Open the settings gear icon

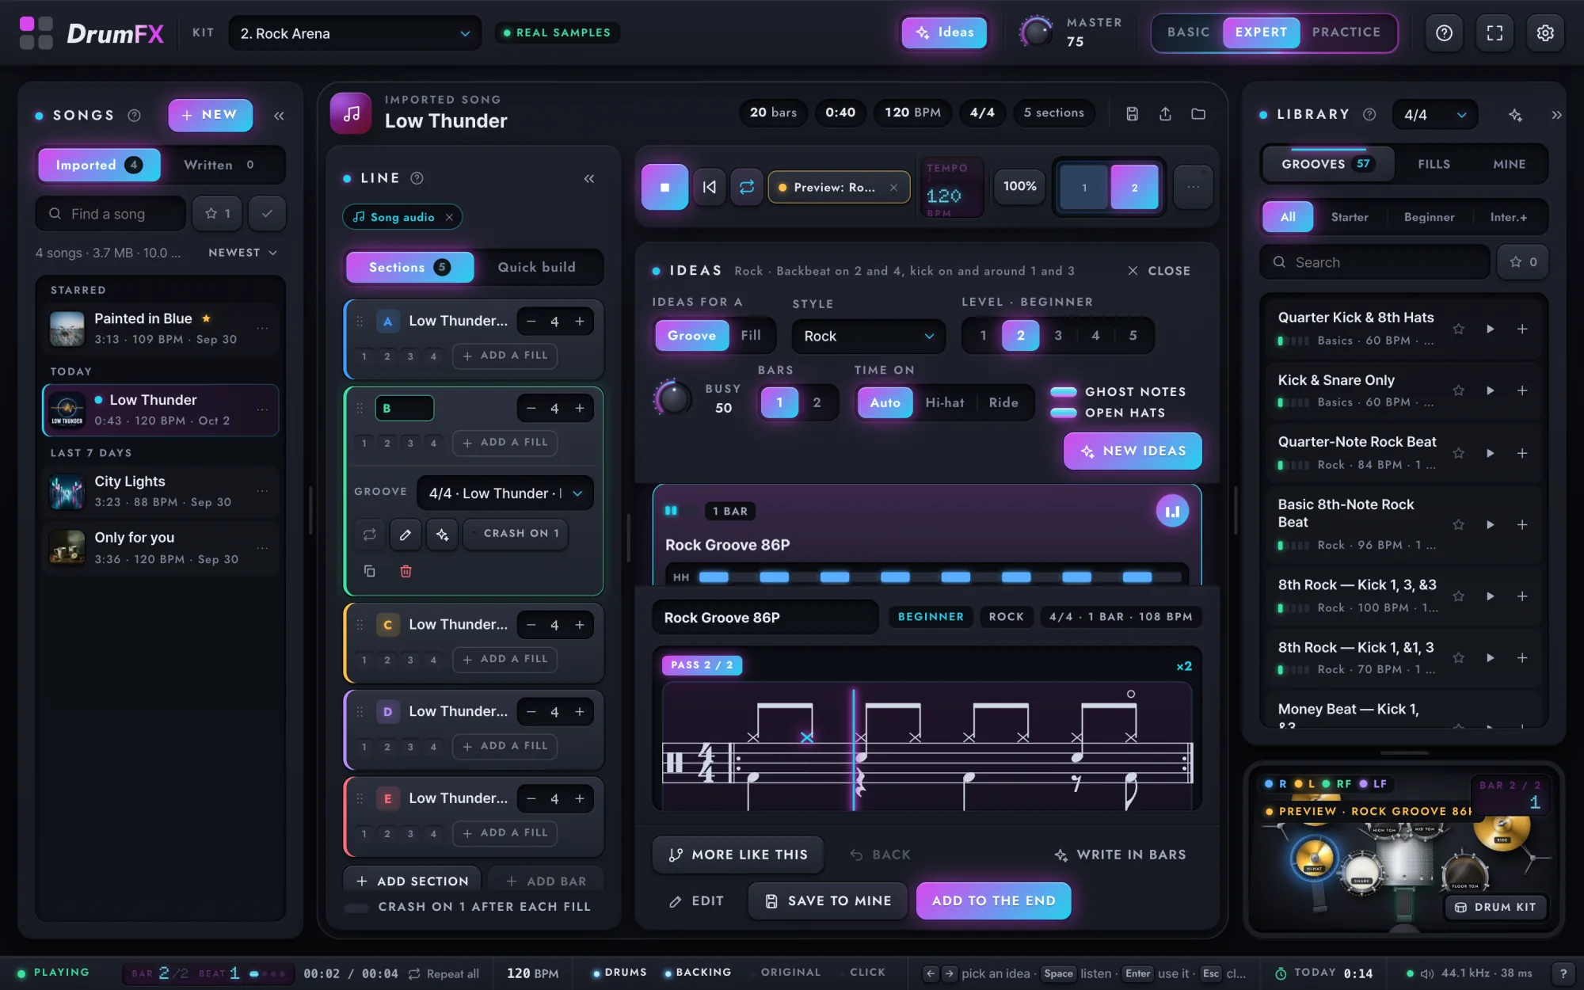(1545, 32)
